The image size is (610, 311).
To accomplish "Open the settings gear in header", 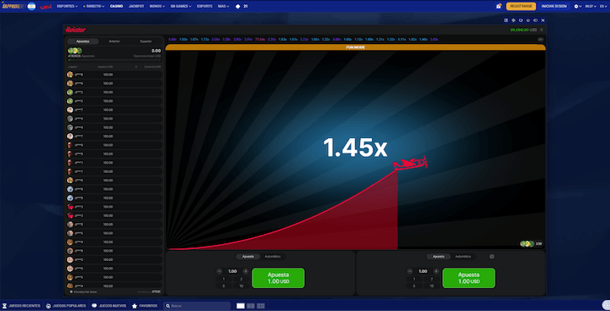I will (576, 6).
